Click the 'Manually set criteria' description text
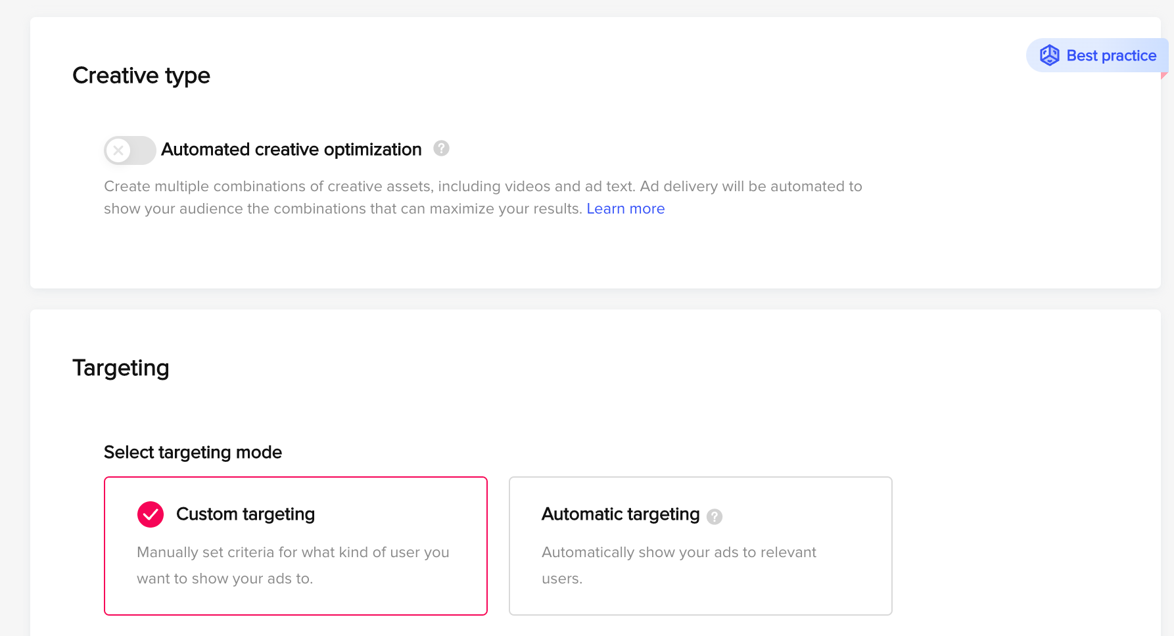 click(293, 565)
